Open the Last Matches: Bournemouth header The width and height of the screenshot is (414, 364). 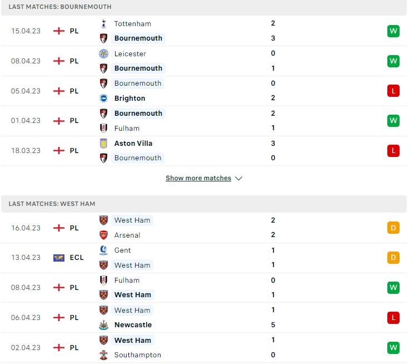[x=204, y=7]
